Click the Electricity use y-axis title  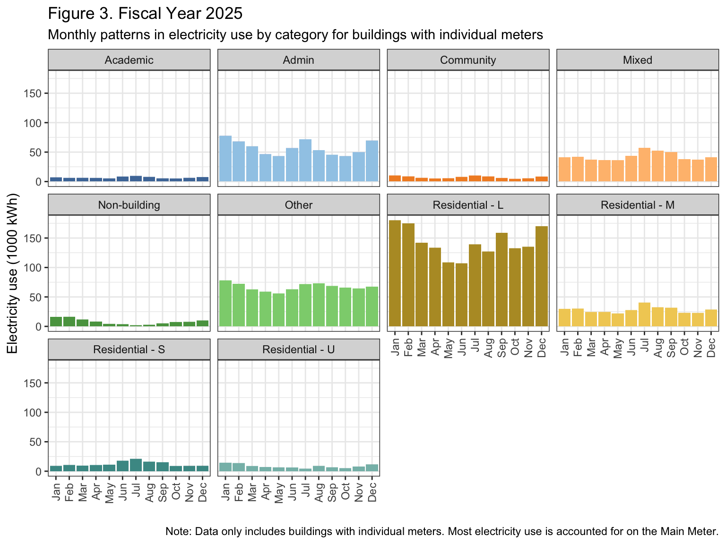pyautogui.click(x=13, y=273)
